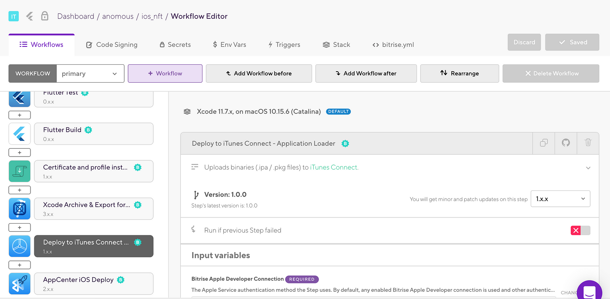Add a step after Flutter Build
The image size is (610, 299).
[x=19, y=153]
